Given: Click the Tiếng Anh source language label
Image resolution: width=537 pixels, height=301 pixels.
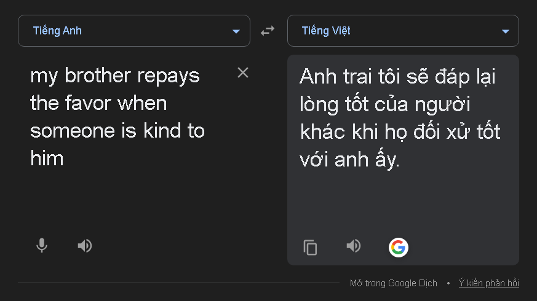Looking at the screenshot, I should point(57,31).
